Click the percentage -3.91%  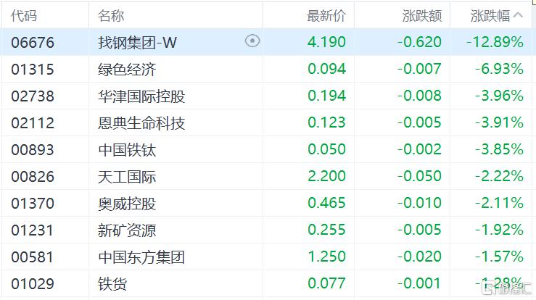click(x=500, y=122)
